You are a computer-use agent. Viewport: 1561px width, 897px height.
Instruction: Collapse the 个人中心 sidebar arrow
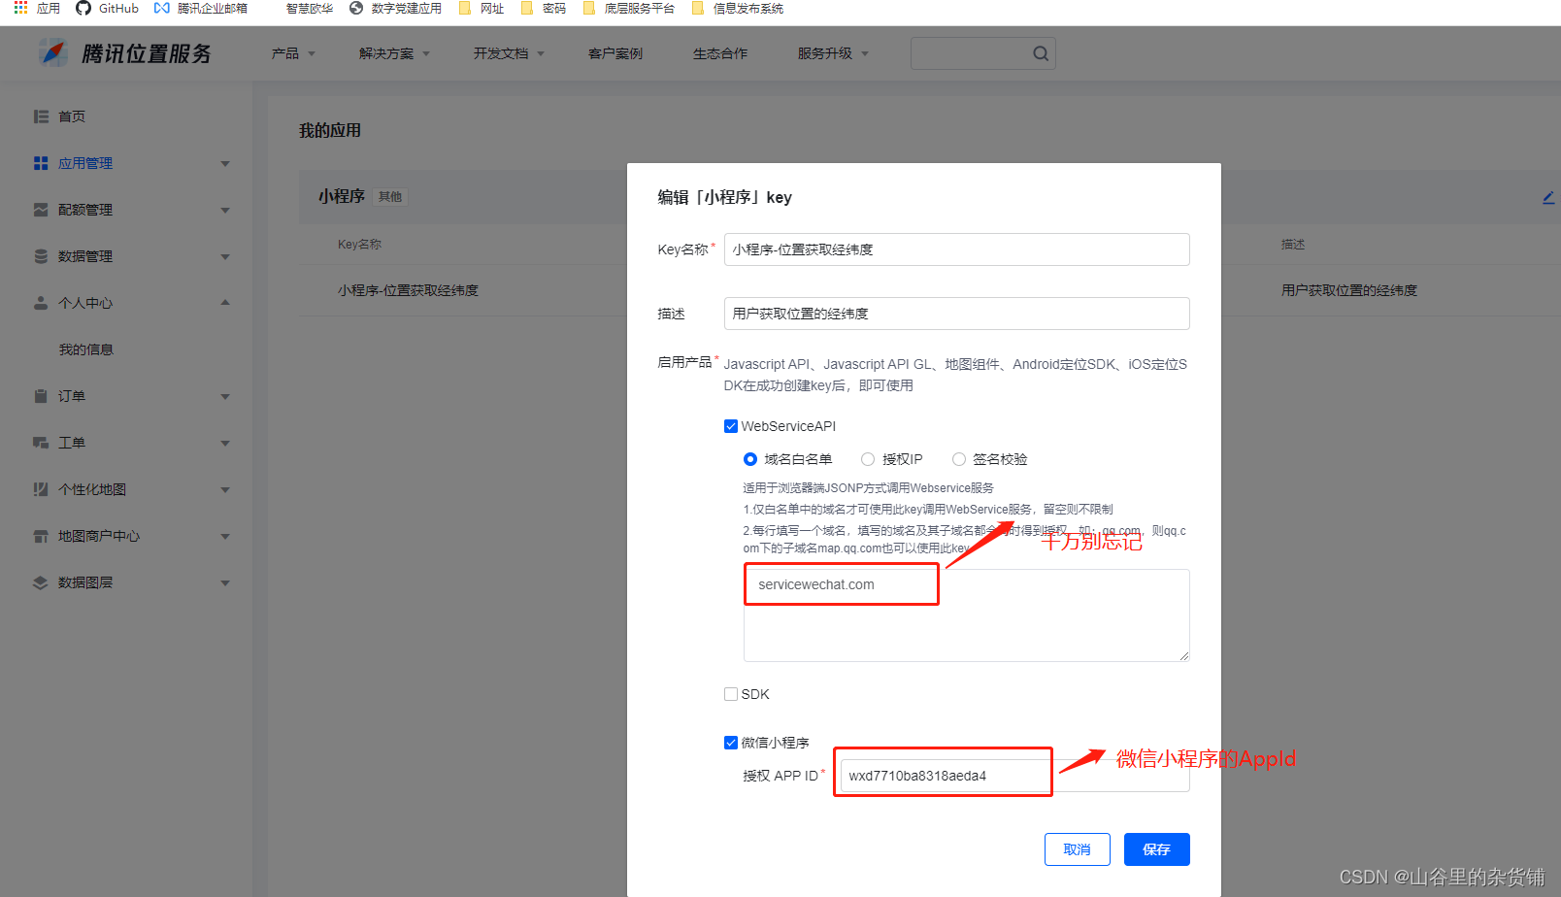click(x=225, y=303)
